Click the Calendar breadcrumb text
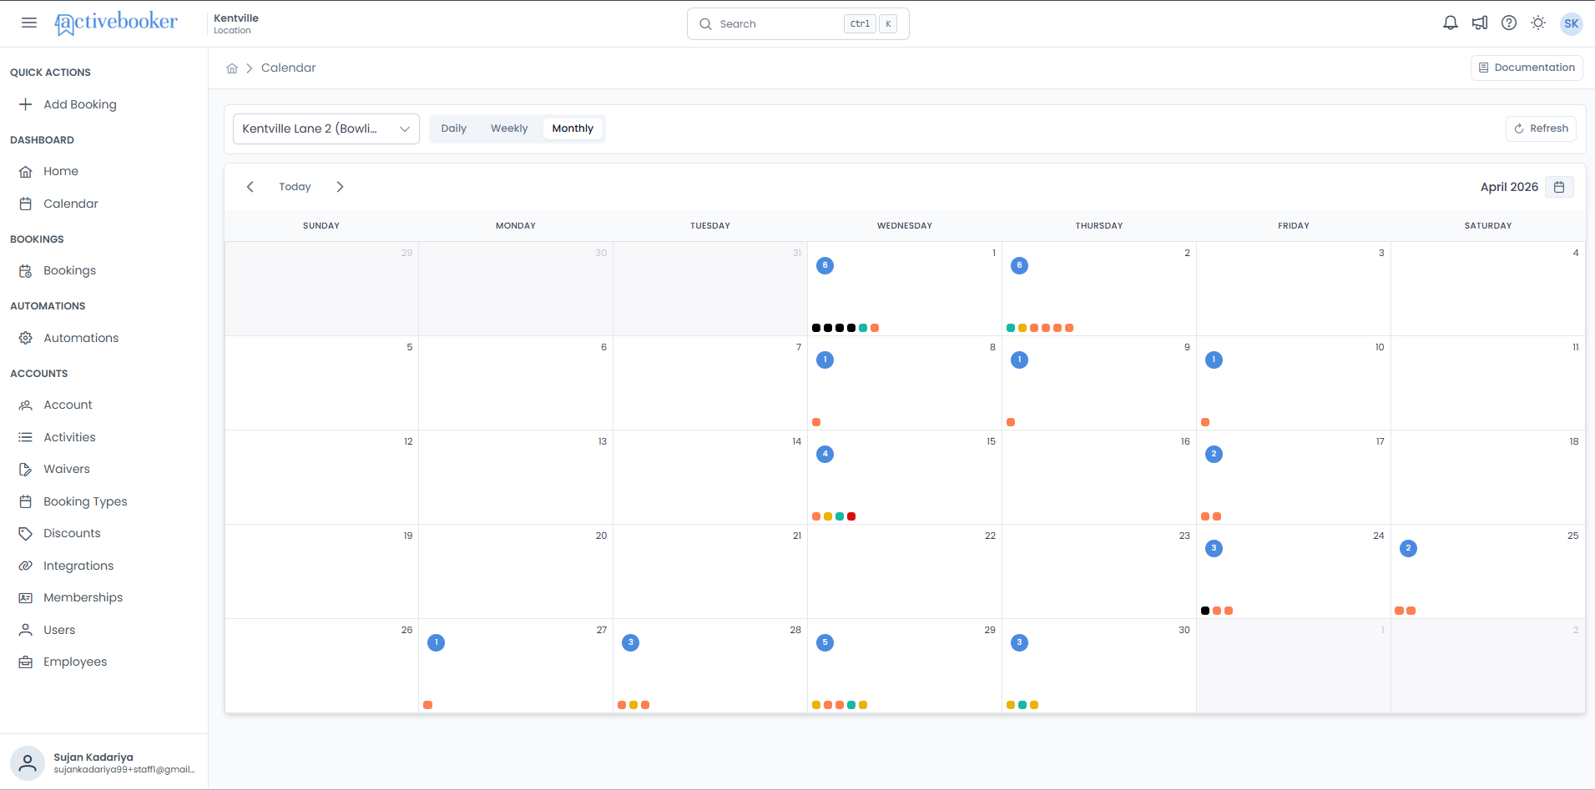This screenshot has width=1595, height=790. click(x=289, y=68)
